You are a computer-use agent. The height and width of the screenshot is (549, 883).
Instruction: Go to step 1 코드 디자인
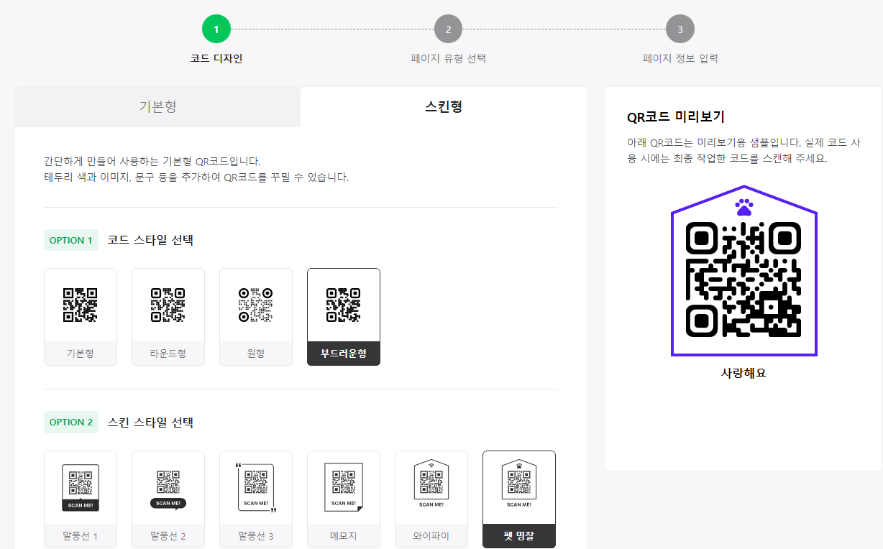tap(216, 29)
